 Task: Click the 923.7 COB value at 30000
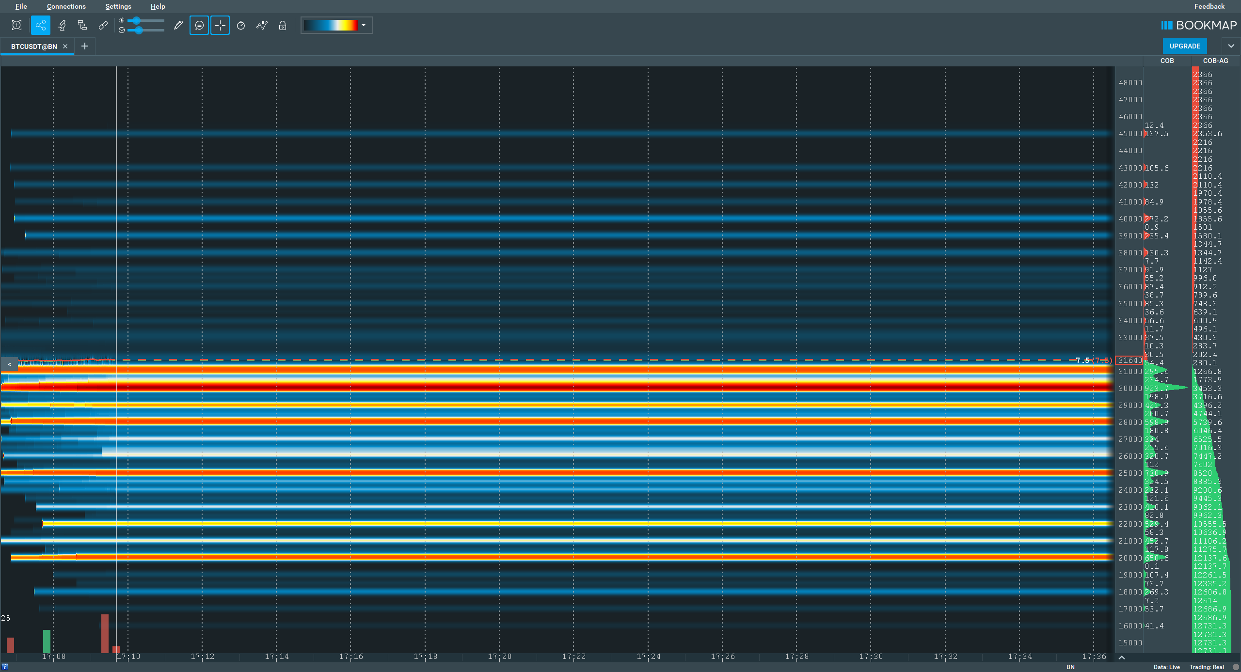coord(1156,388)
